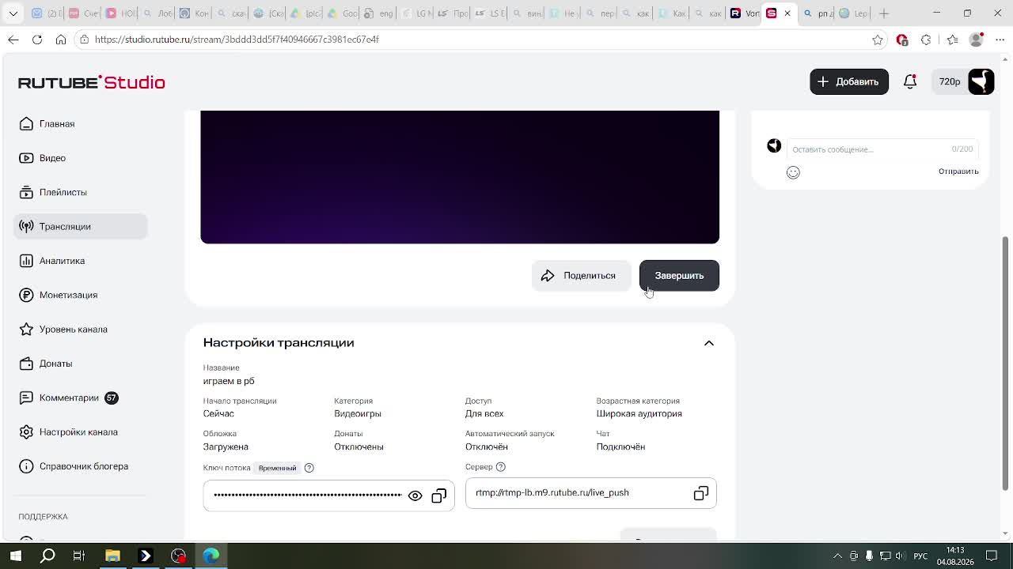Image resolution: width=1013 pixels, height=569 pixels.
Task: Click the Комментарии chat icon in sidebar
Action: (x=26, y=398)
